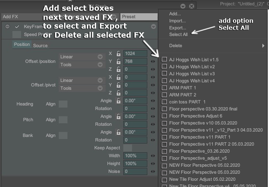
Task: Open Offset position Tools dropdown
Action: [x=82, y=65]
